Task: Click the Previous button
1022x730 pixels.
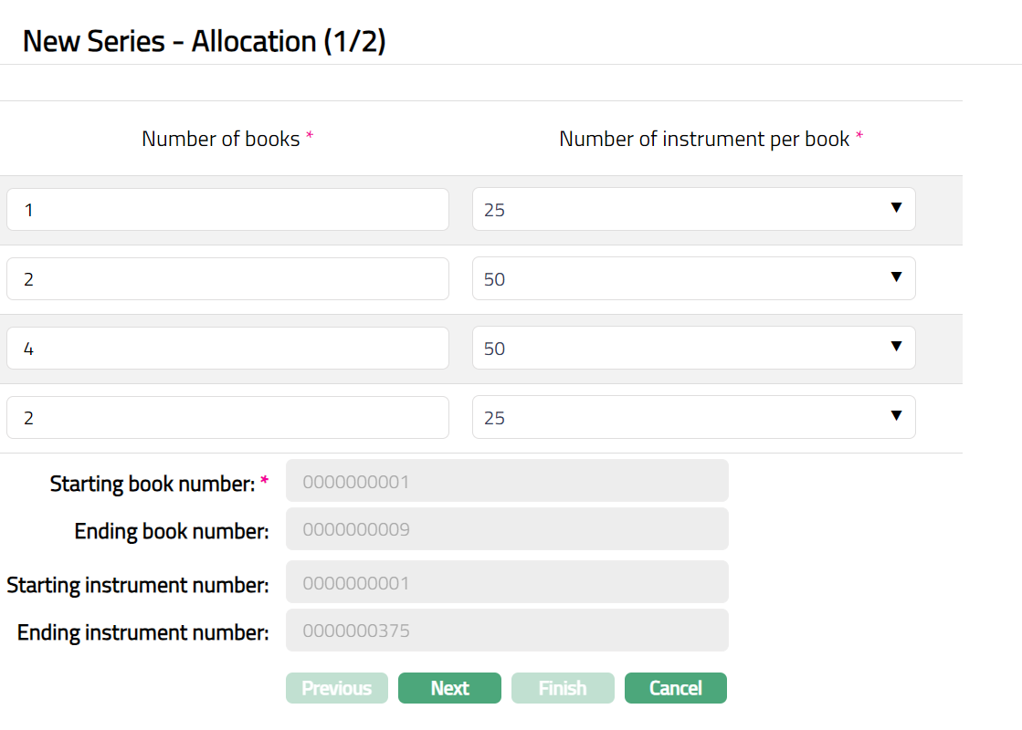Action: coord(336,688)
